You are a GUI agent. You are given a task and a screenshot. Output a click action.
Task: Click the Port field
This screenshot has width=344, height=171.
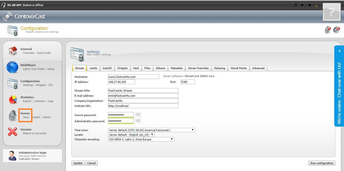point(188,82)
